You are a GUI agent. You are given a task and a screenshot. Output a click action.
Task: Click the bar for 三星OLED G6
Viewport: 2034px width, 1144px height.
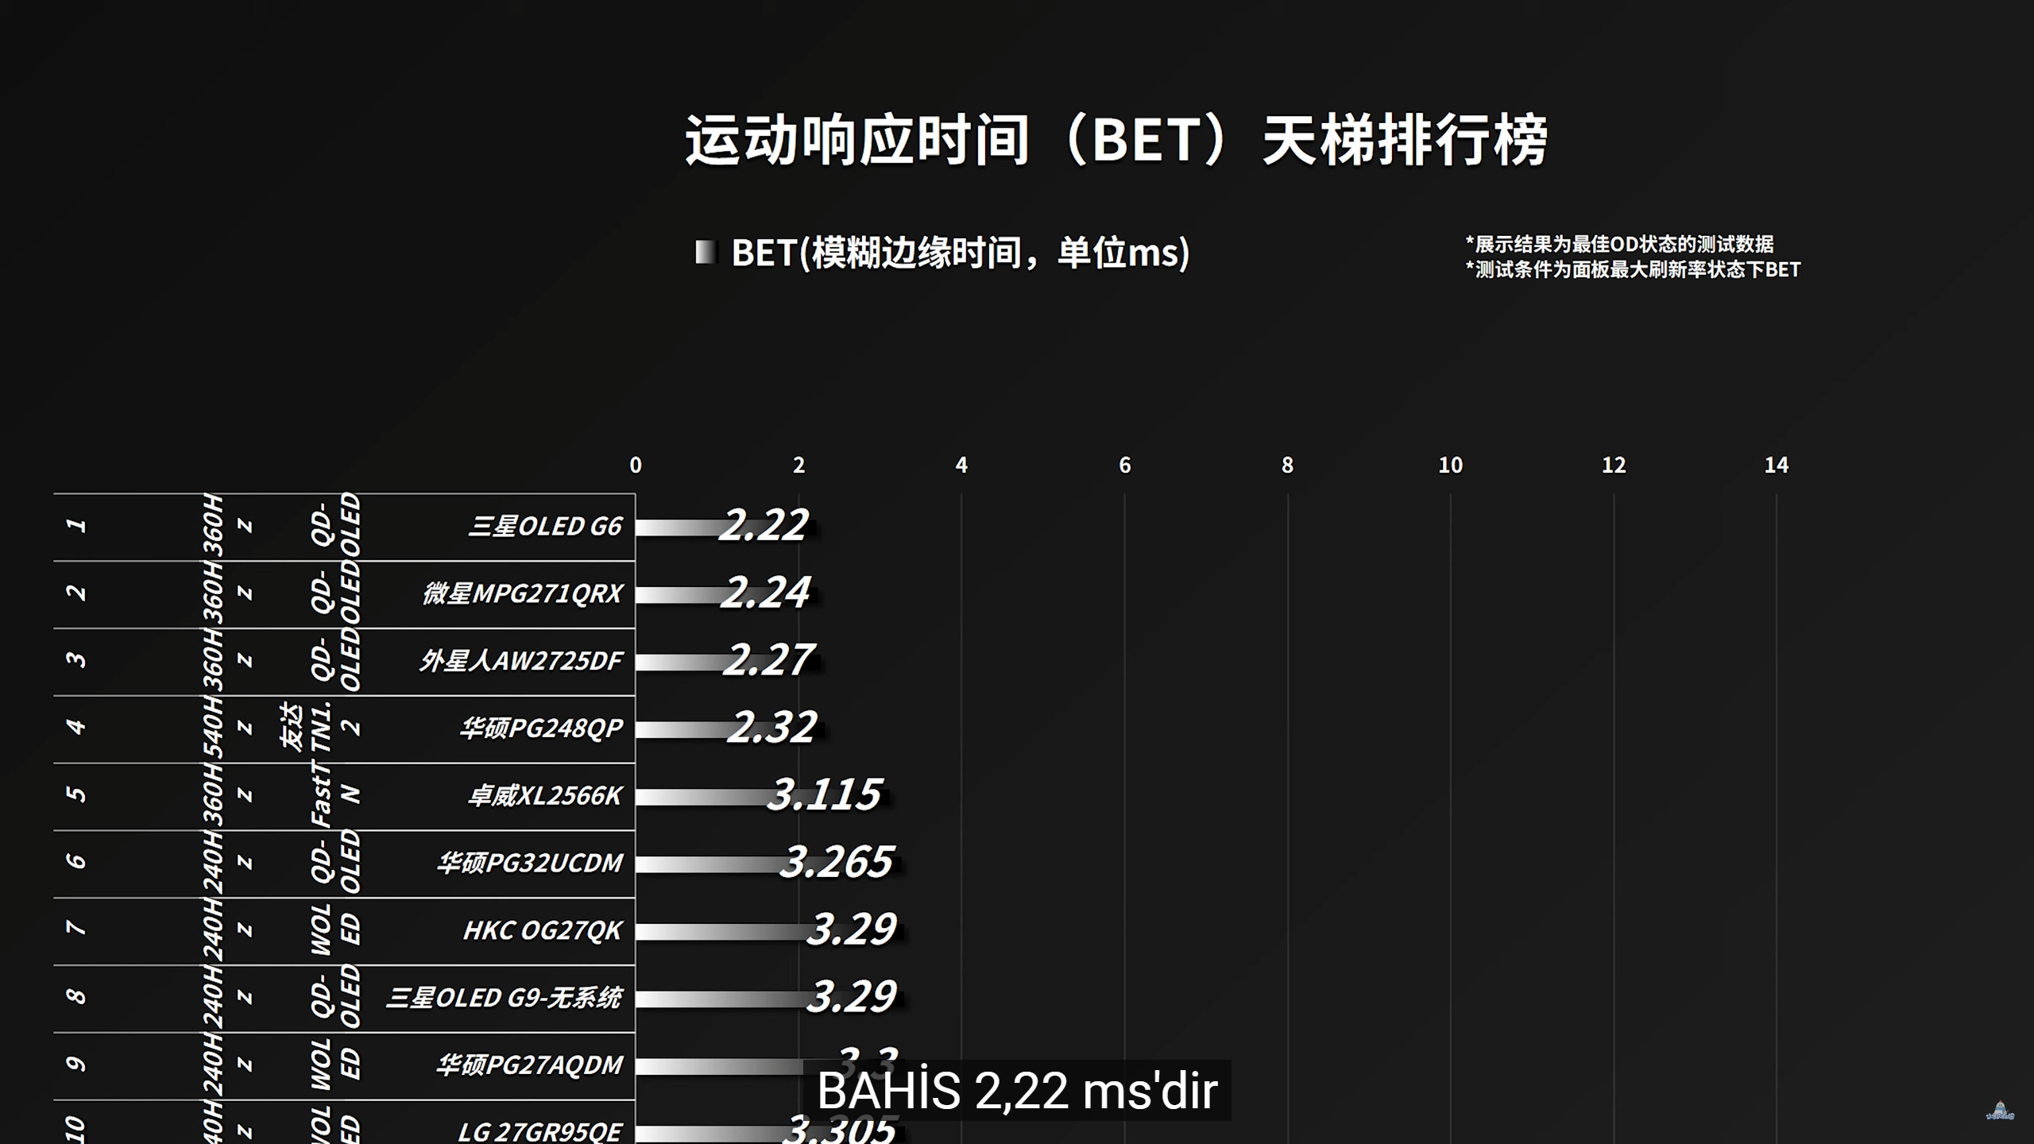pyautogui.click(x=726, y=528)
